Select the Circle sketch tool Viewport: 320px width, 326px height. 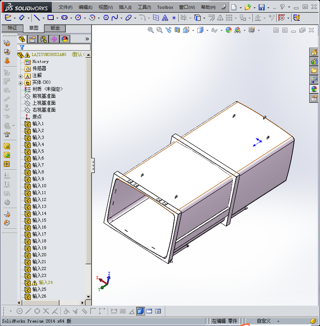(78, 18)
